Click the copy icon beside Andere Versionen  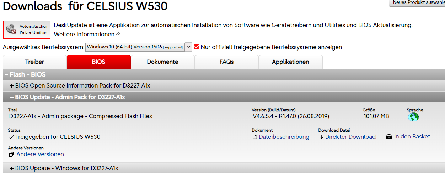tap(12, 154)
